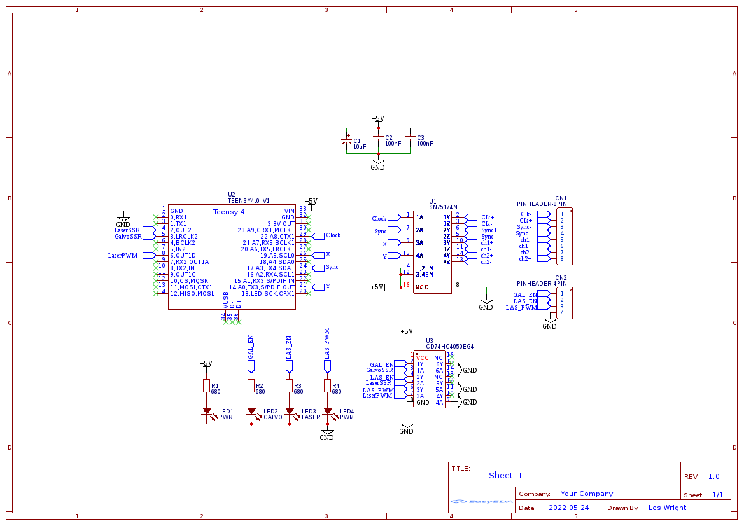Select the CD74HC4050EG4 chip body
The height and width of the screenshot is (526, 744).
pyautogui.click(x=430, y=380)
